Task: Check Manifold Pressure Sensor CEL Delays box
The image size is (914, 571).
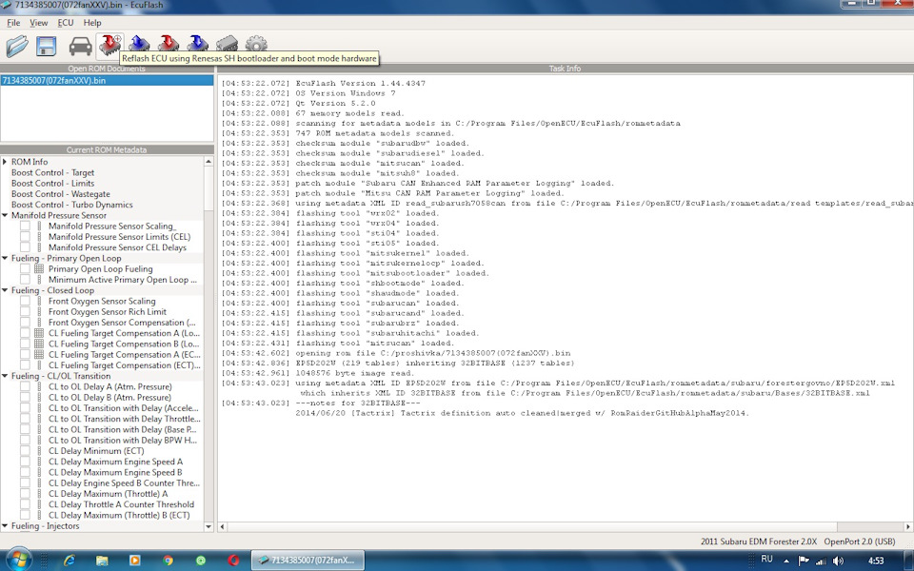Action: tap(25, 247)
